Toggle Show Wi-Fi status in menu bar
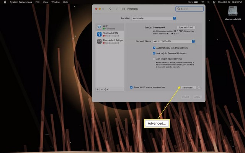The height and width of the screenshot is (153, 245). (x=131, y=88)
